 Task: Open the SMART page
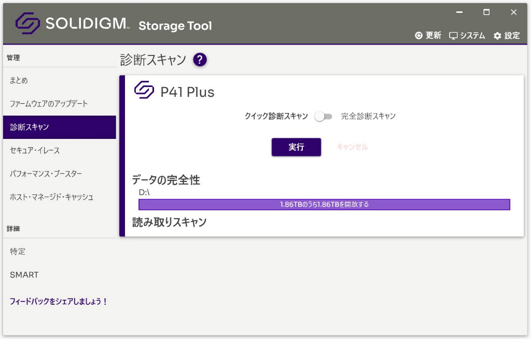coord(60,275)
